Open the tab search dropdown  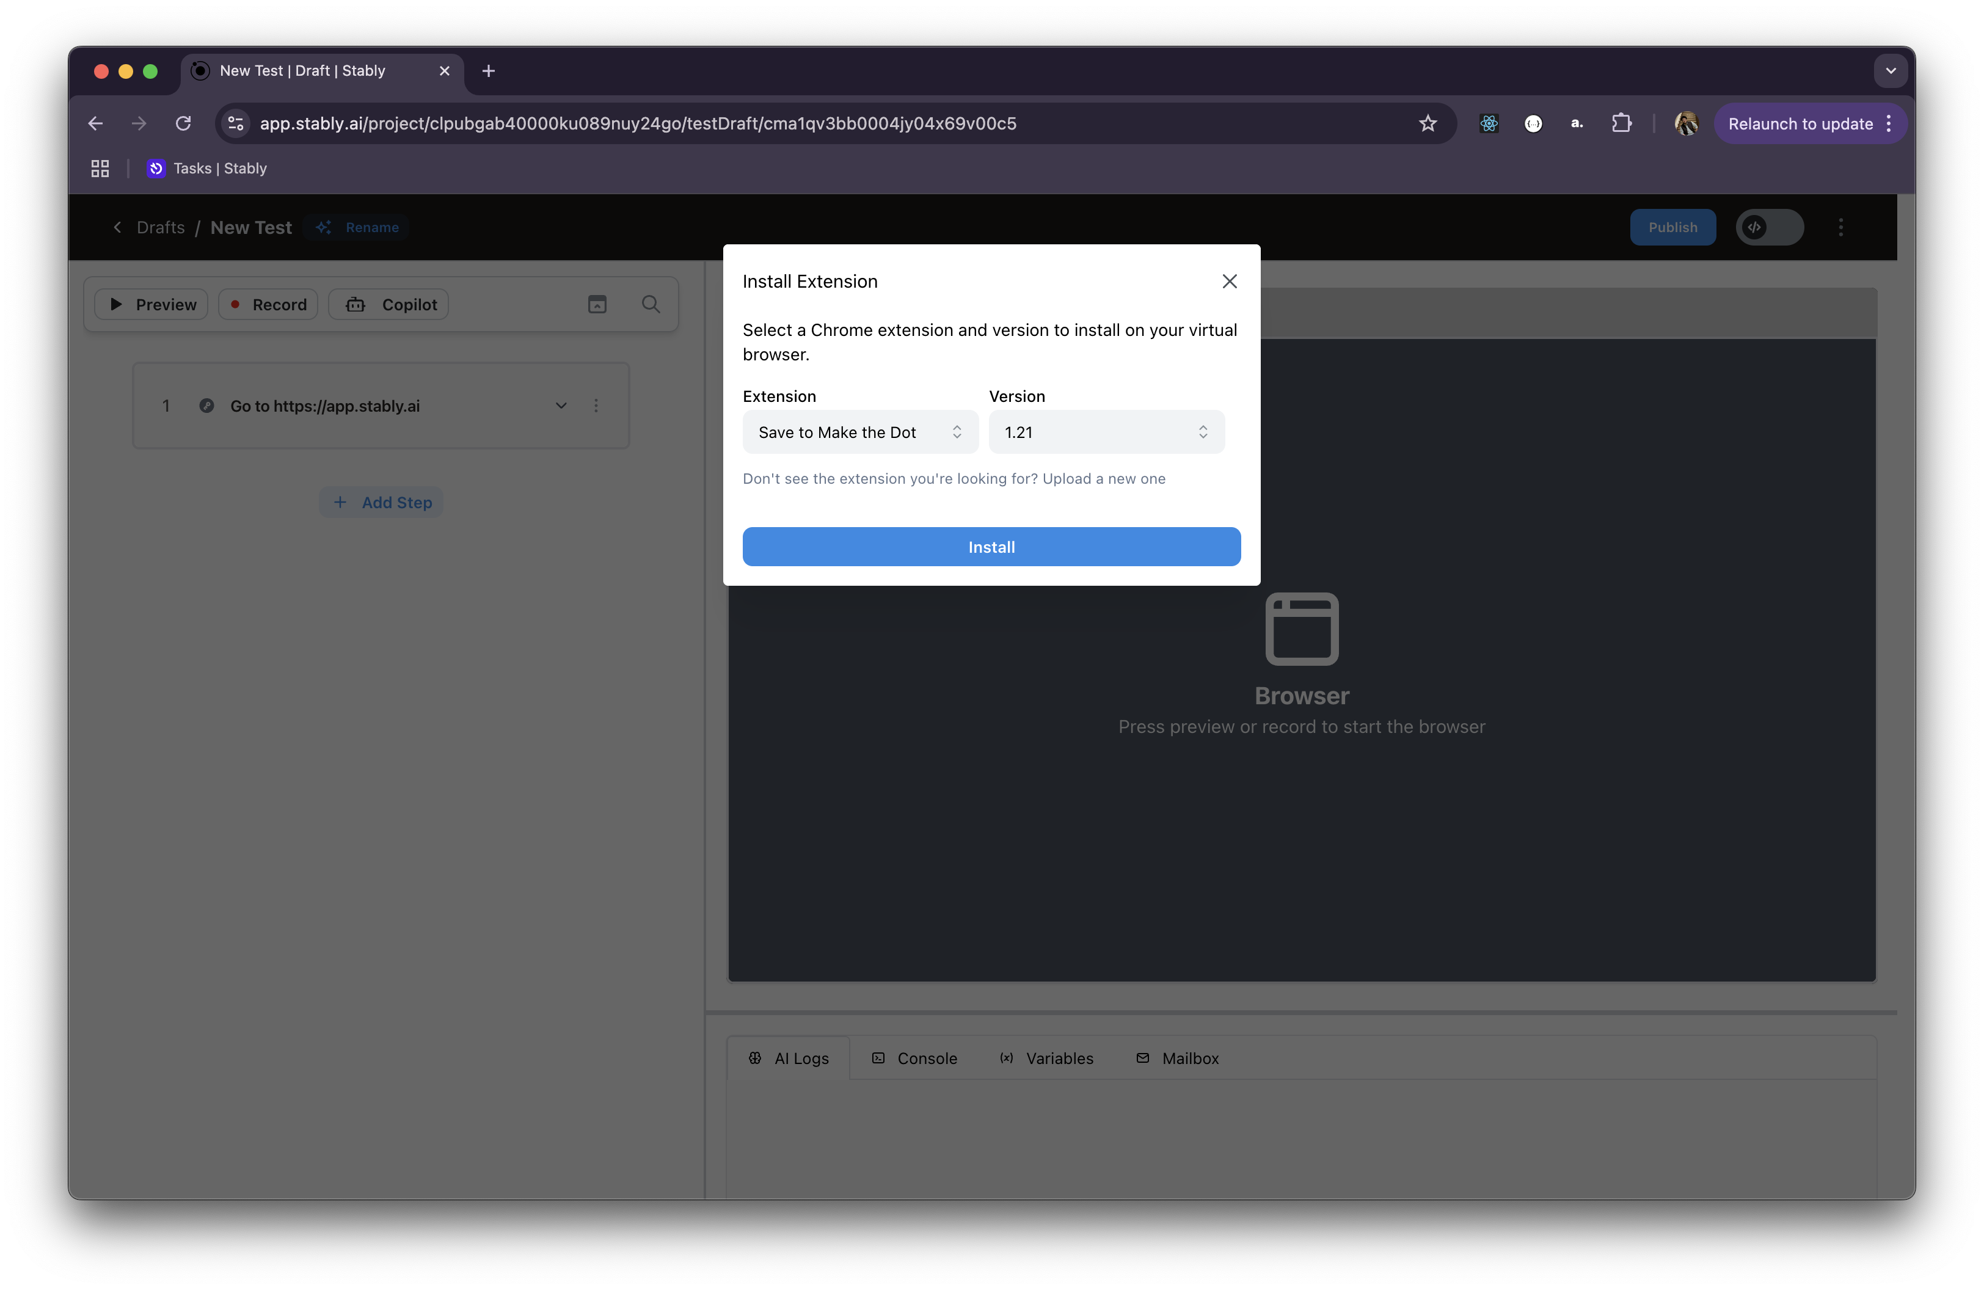[x=1891, y=71]
